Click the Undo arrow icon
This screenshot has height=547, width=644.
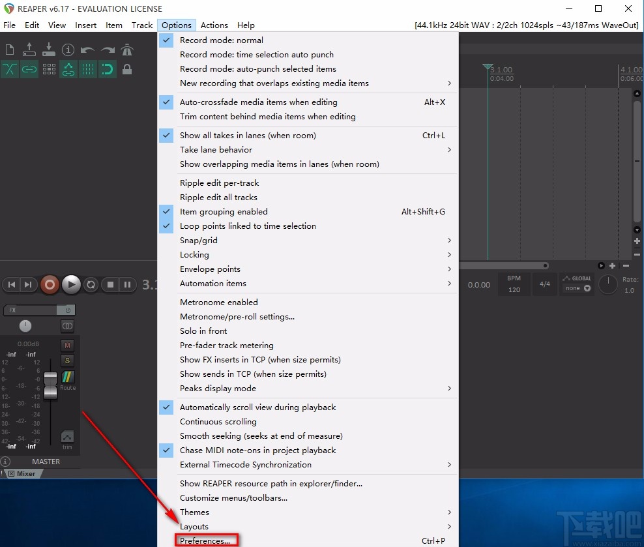[87, 50]
